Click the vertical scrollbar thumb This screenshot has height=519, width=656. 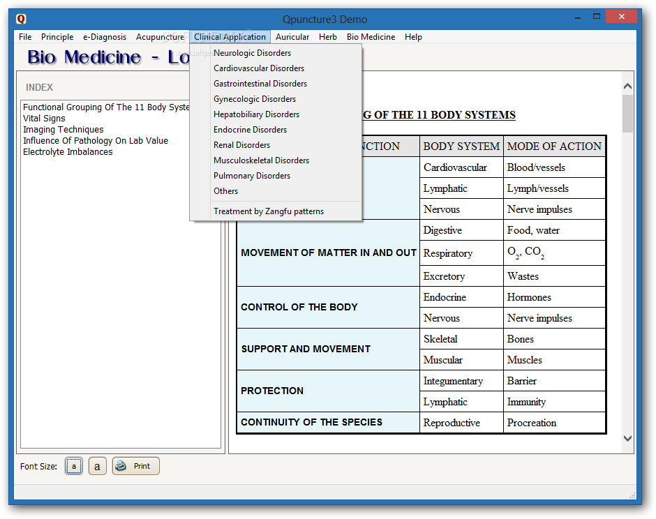[x=627, y=114]
